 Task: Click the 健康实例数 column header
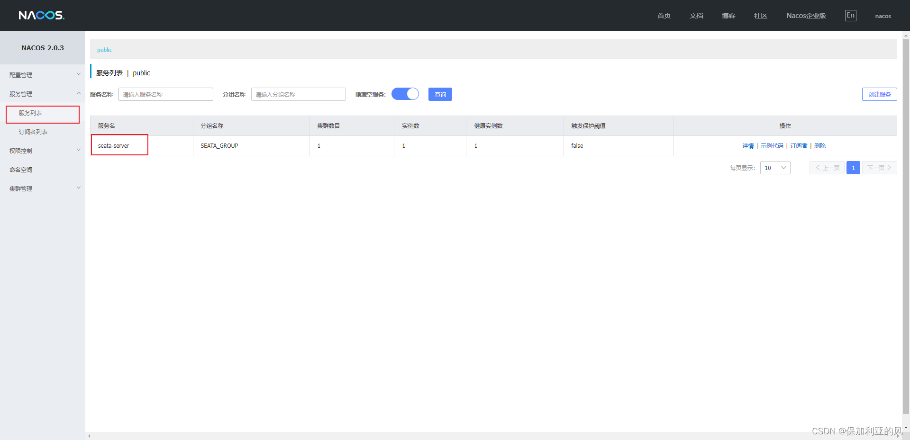point(515,126)
